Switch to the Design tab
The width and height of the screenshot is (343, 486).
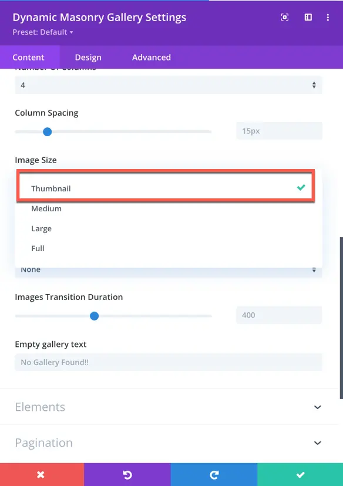tap(88, 58)
